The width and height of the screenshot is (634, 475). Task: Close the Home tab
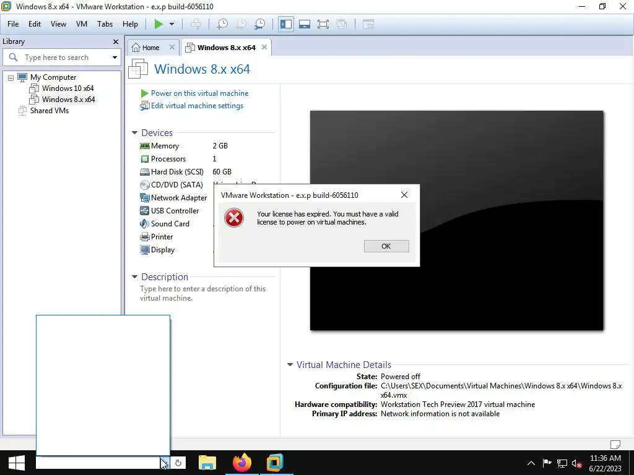(x=172, y=47)
